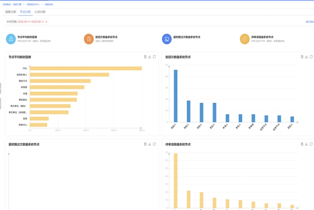Click the blue 超时跳过次数最多的节点 icon
The width and height of the screenshot is (314, 210).
coord(167,39)
